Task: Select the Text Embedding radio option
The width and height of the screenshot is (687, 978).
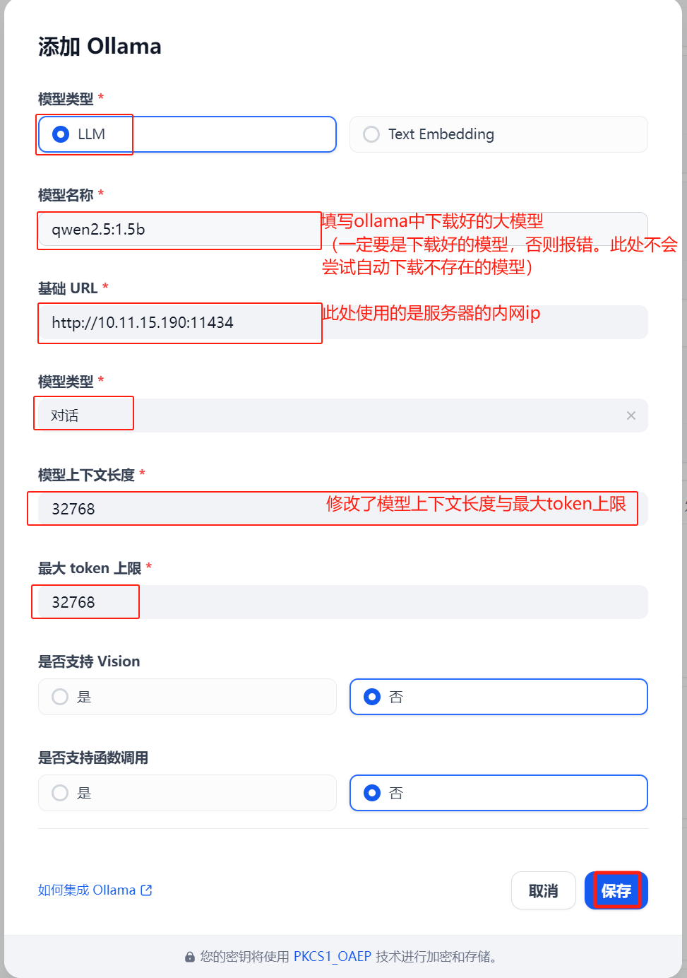Action: coord(371,134)
